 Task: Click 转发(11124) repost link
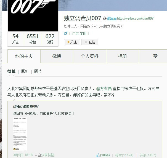click(124, 155)
